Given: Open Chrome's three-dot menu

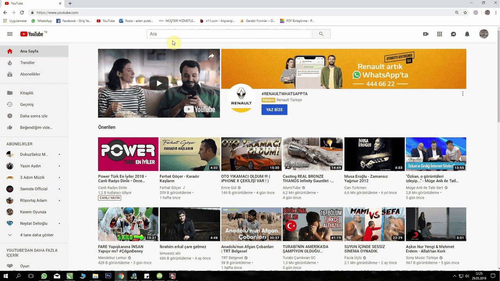Looking at the screenshot, I should [495, 12].
